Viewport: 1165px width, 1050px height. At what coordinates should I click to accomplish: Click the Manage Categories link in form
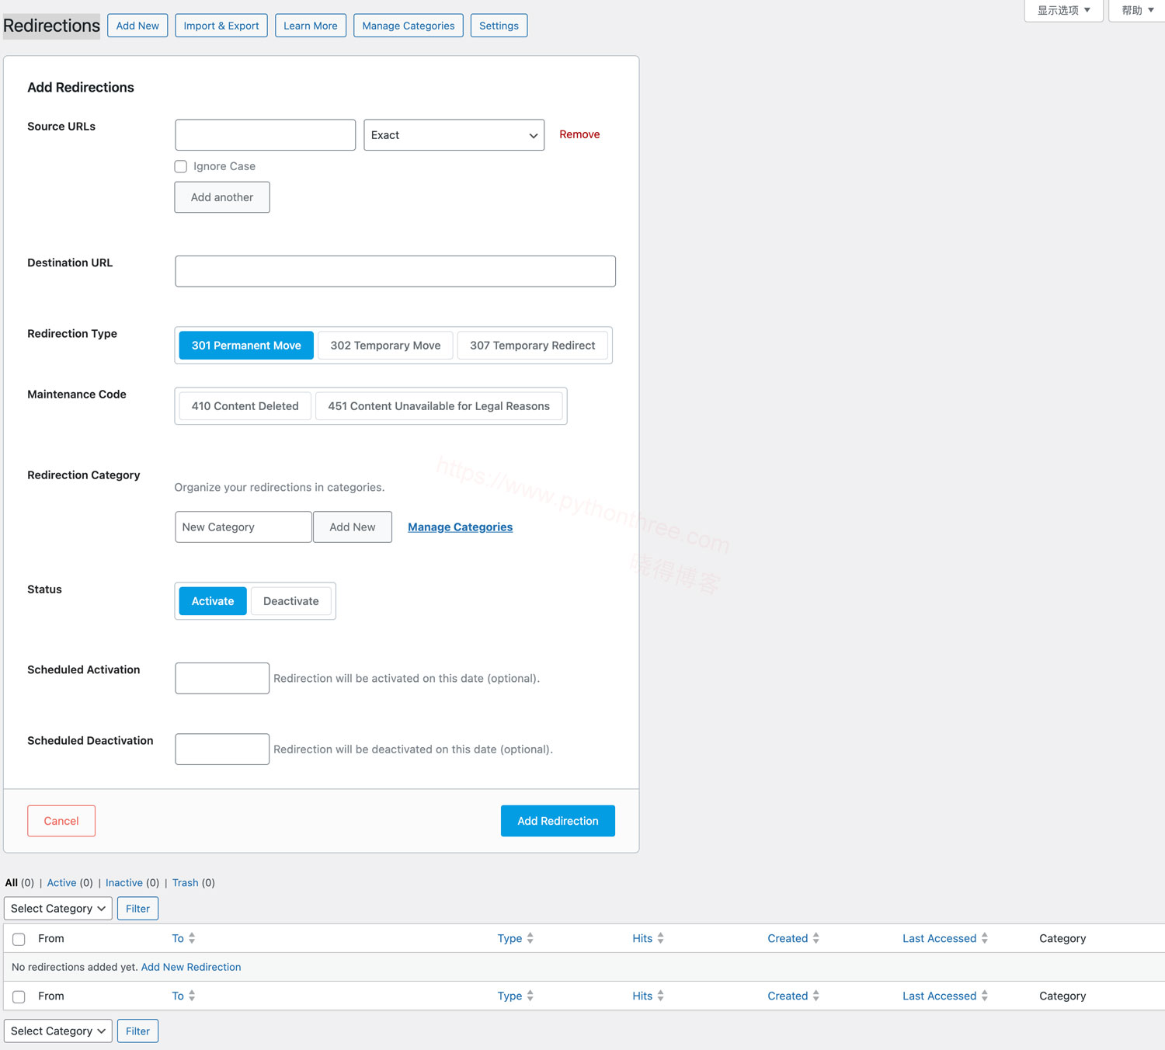tap(460, 527)
